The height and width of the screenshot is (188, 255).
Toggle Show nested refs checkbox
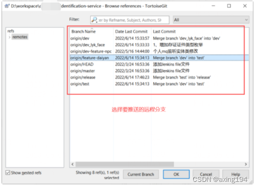(x=8, y=173)
